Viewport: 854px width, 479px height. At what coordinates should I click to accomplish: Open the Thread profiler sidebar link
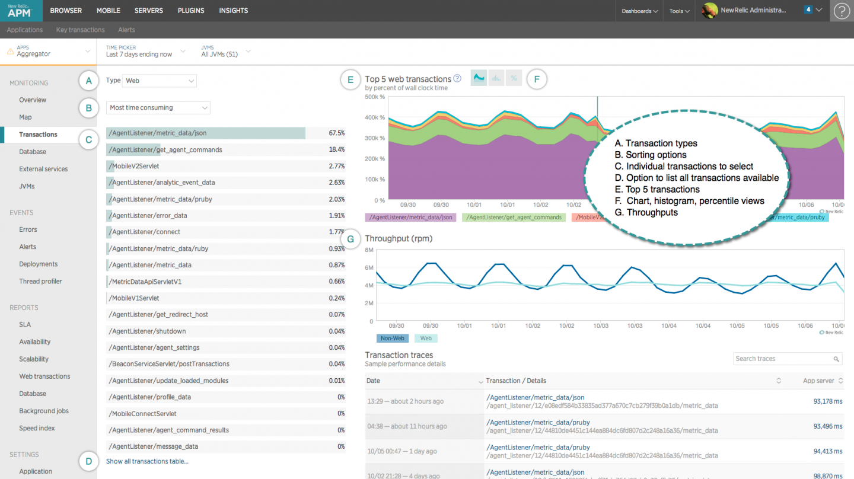tap(40, 281)
